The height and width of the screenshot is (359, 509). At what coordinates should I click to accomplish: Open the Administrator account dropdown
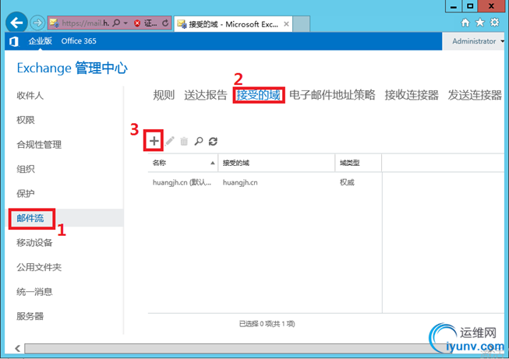pyautogui.click(x=479, y=41)
